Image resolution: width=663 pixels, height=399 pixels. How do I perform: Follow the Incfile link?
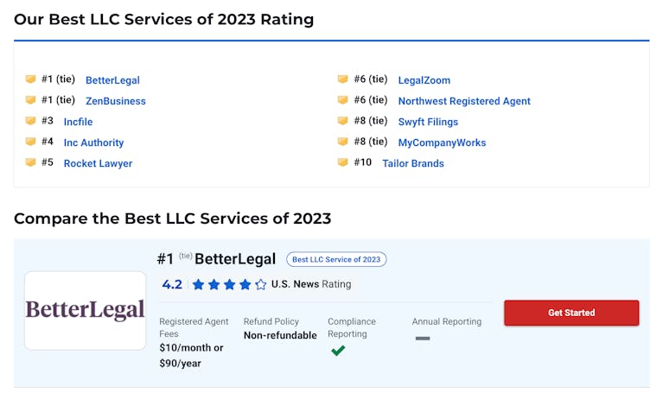pyautogui.click(x=78, y=122)
